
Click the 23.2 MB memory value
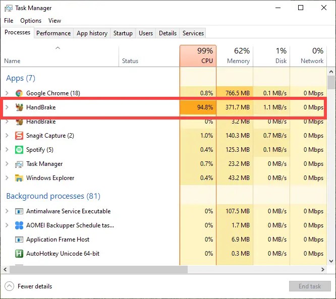[x=239, y=164]
